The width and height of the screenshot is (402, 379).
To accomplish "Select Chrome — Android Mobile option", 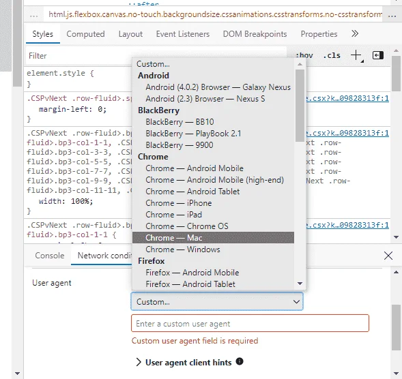I will click(213, 168).
